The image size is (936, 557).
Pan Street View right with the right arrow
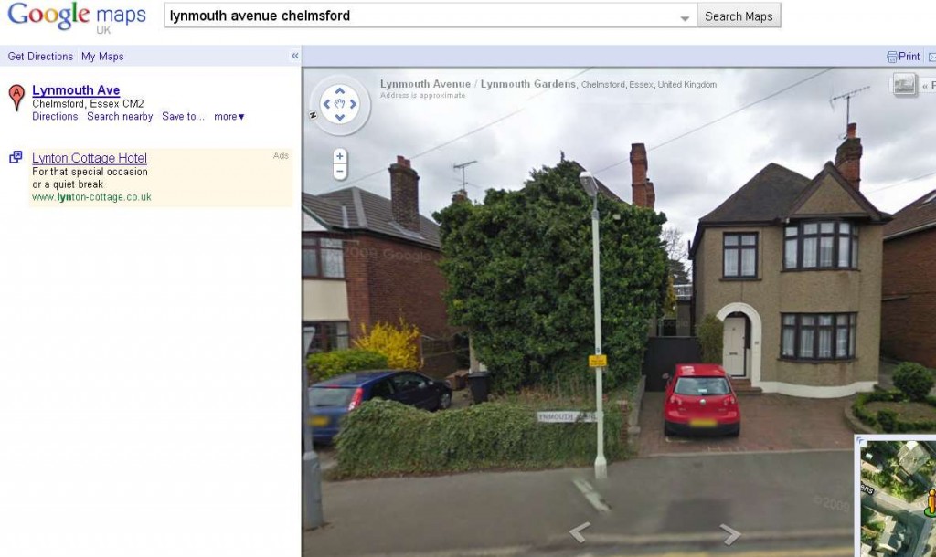(354, 104)
